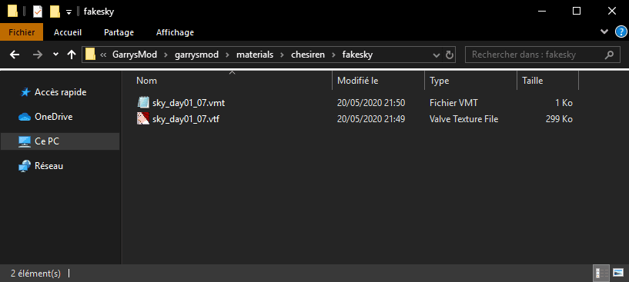This screenshot has width=629, height=282.
Task: Collapse the ribbon with the chevron
Action: pyautogui.click(x=604, y=32)
